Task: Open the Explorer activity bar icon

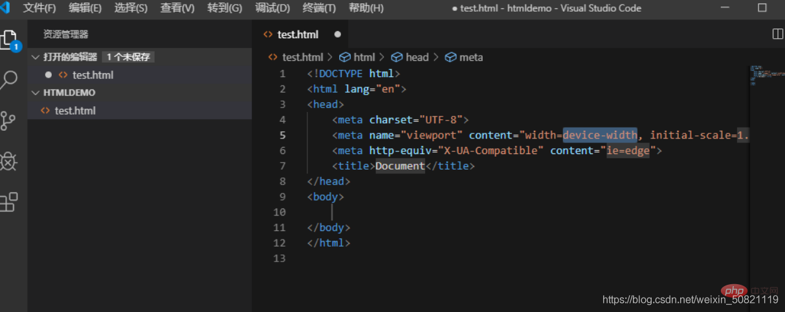Action: (x=9, y=40)
